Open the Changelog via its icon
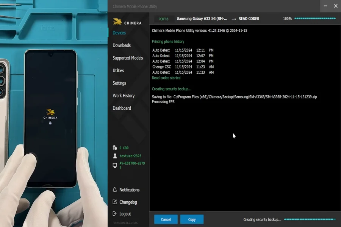341x227 pixels. coord(115,202)
